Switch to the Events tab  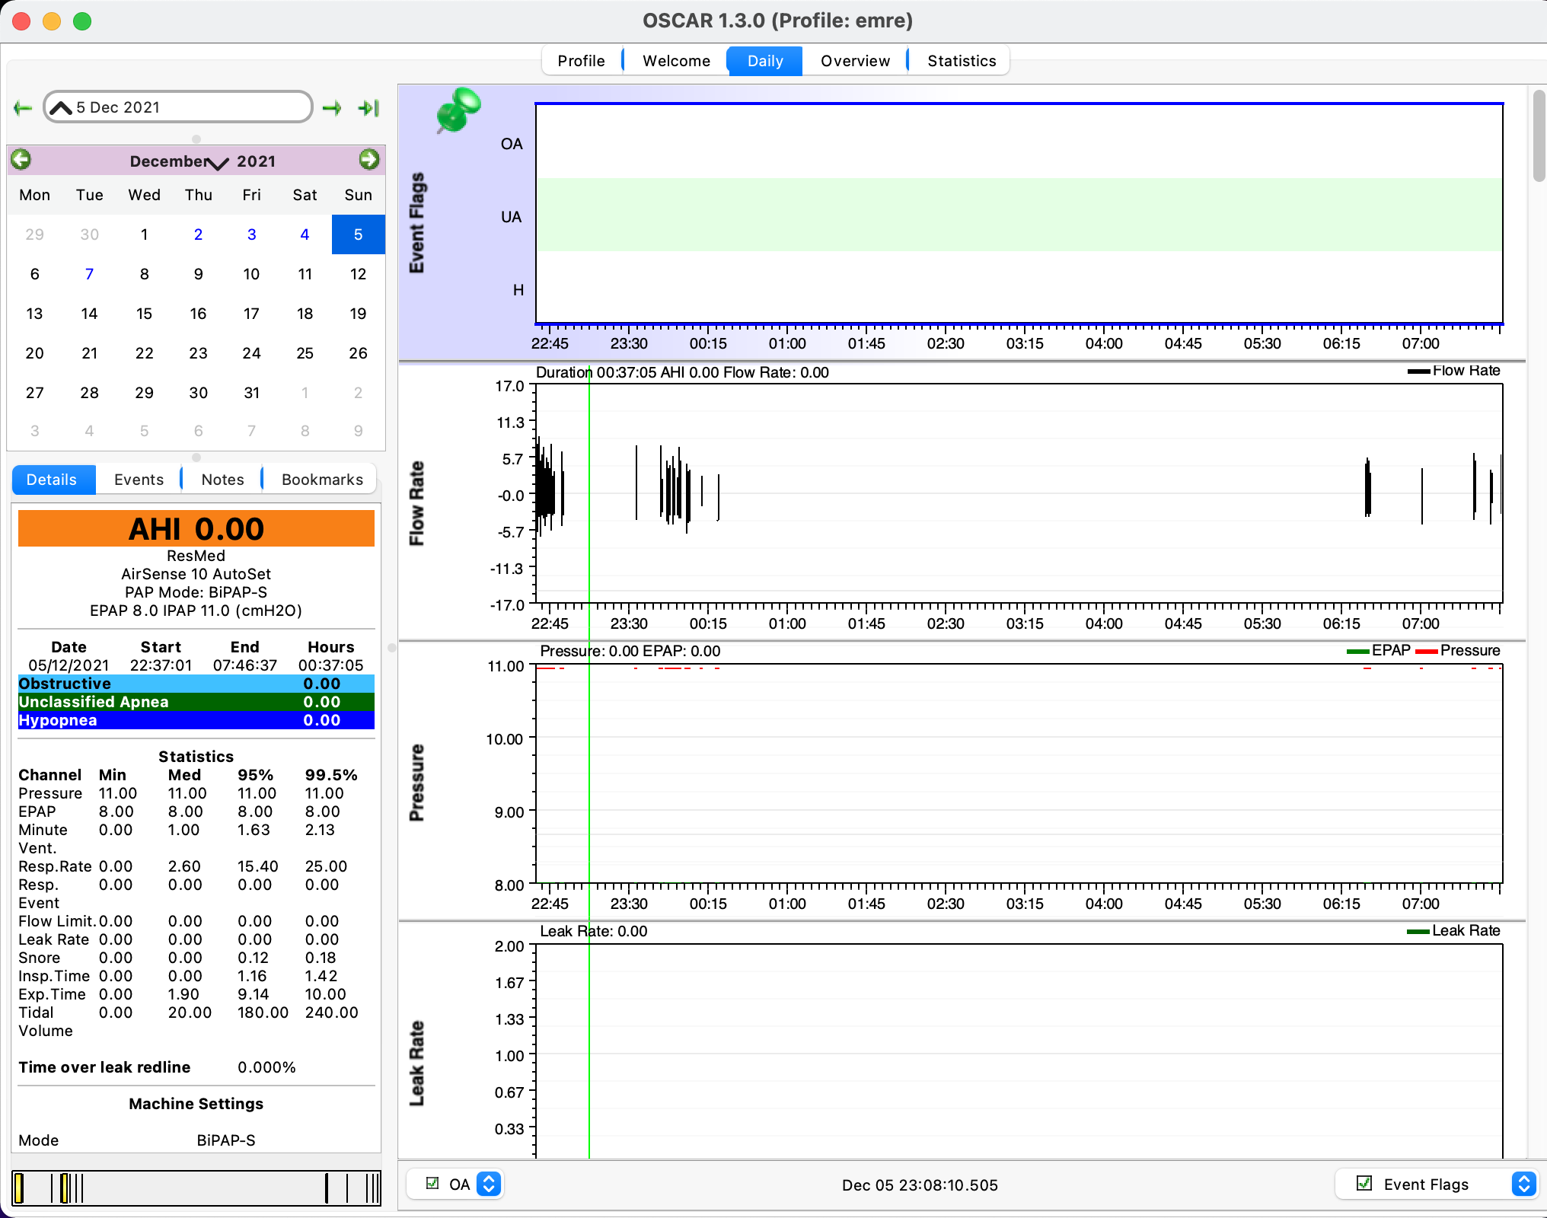139,480
